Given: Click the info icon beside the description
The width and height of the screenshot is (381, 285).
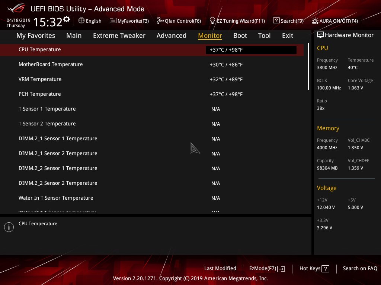Looking at the screenshot, I should (9, 227).
